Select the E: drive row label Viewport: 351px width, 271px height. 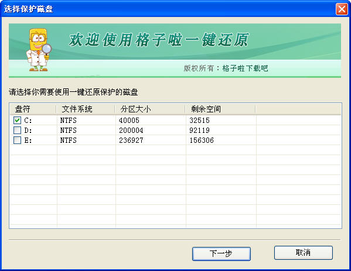click(x=28, y=140)
